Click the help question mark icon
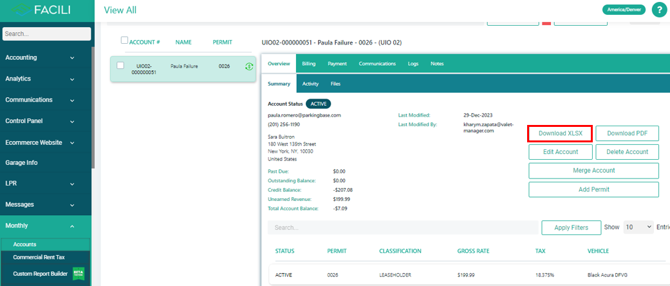Image resolution: width=670 pixels, height=286 pixels. [660, 10]
